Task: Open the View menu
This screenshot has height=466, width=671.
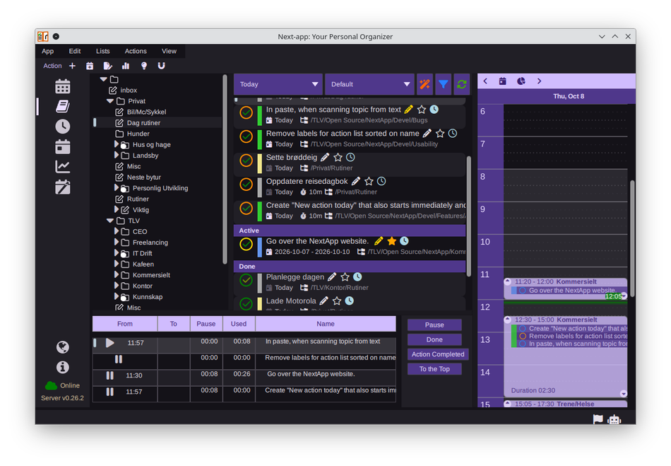Action: (169, 51)
